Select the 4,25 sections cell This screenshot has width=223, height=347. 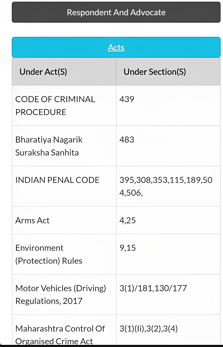(128, 220)
